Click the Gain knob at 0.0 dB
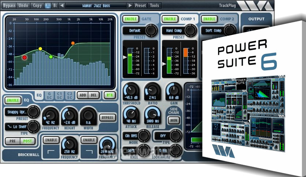Image resolution: width=306 pixels, height=177 pixels. 174,90
